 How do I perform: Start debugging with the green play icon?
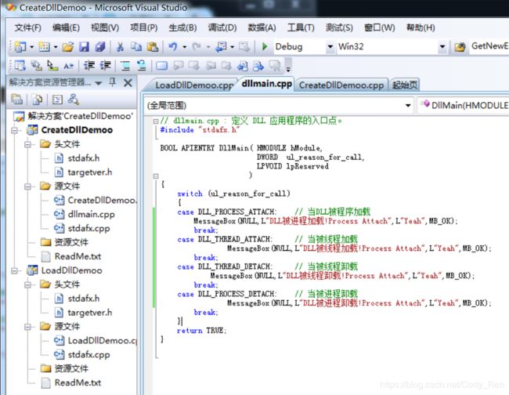click(265, 47)
